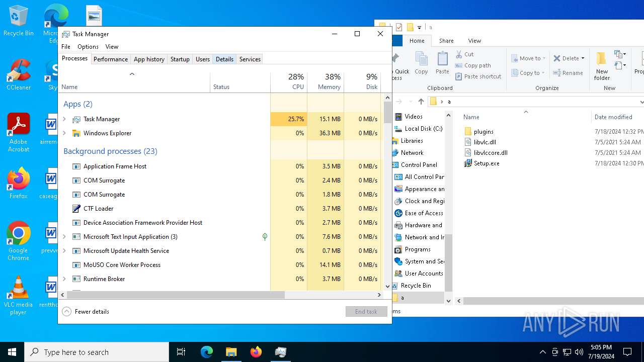The image size is (644, 362).
Task: Open VLC media player desktop shortcut
Action: [x=19, y=296]
